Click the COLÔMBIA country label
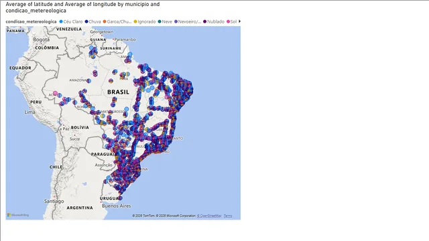 (47, 48)
